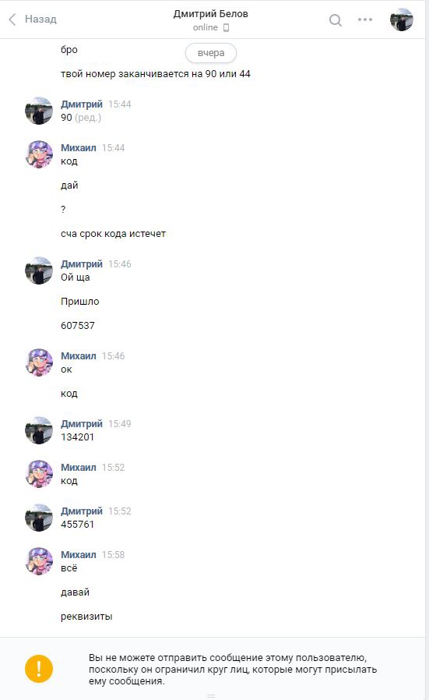Click the mobile phone online indicator icon
Screen dimensions: 429x700
(x=226, y=28)
